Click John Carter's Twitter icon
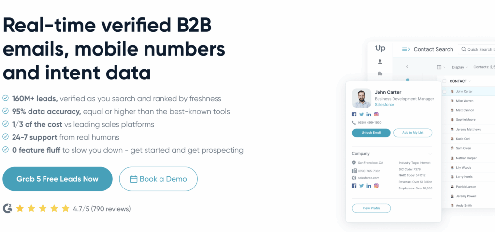 (x=362, y=114)
